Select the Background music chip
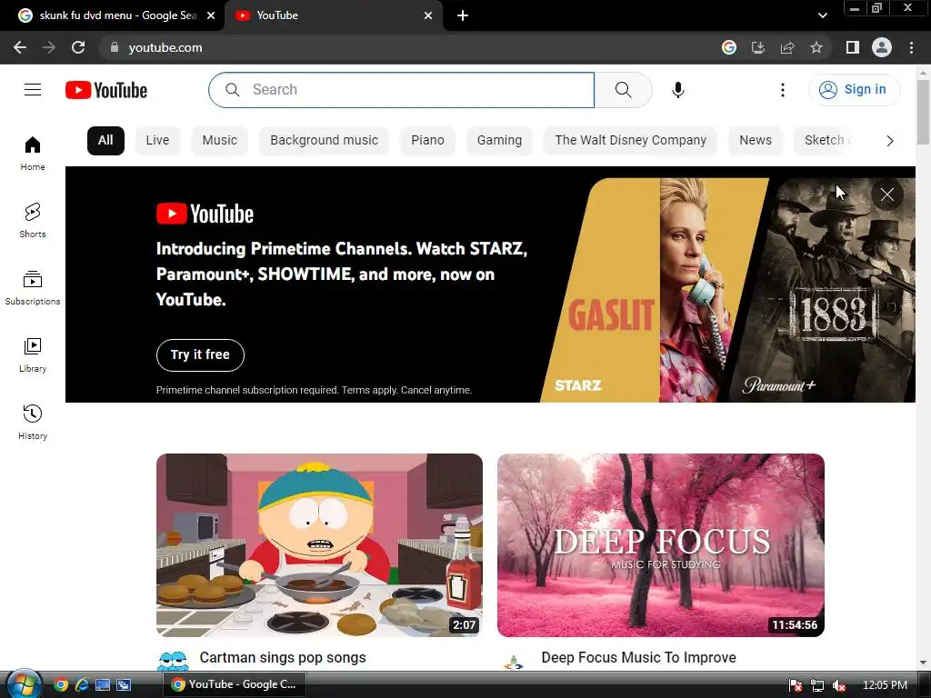 325,141
